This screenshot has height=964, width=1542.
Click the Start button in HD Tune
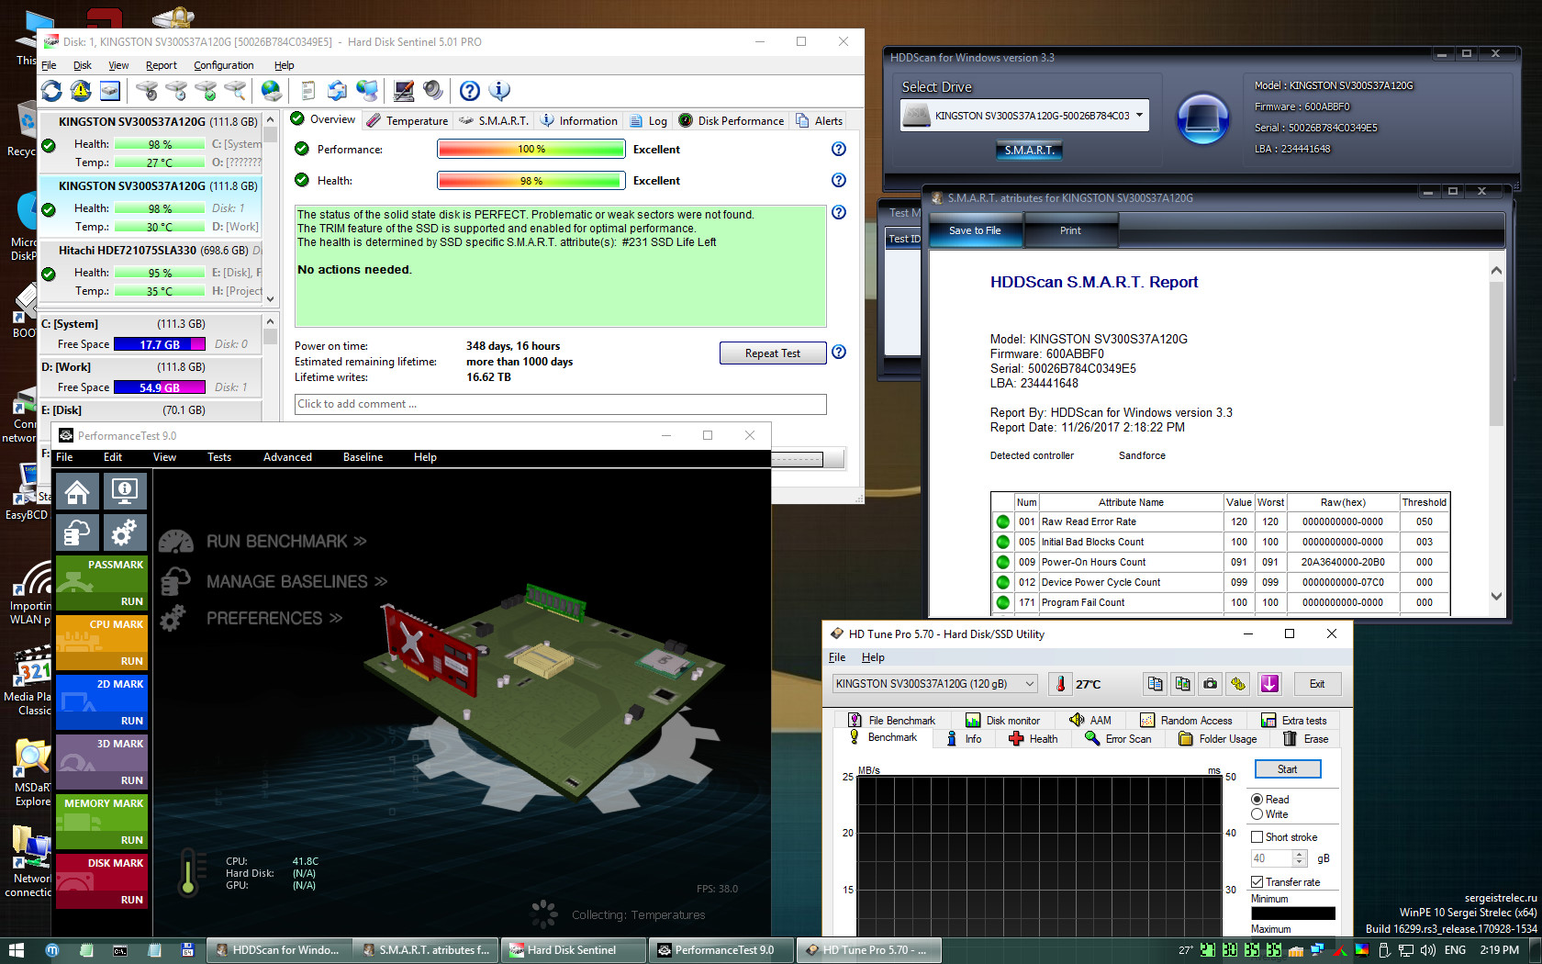coord(1287,769)
